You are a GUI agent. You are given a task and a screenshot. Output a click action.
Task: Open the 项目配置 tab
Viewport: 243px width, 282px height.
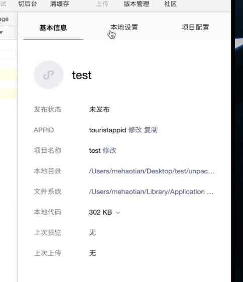[195, 27]
